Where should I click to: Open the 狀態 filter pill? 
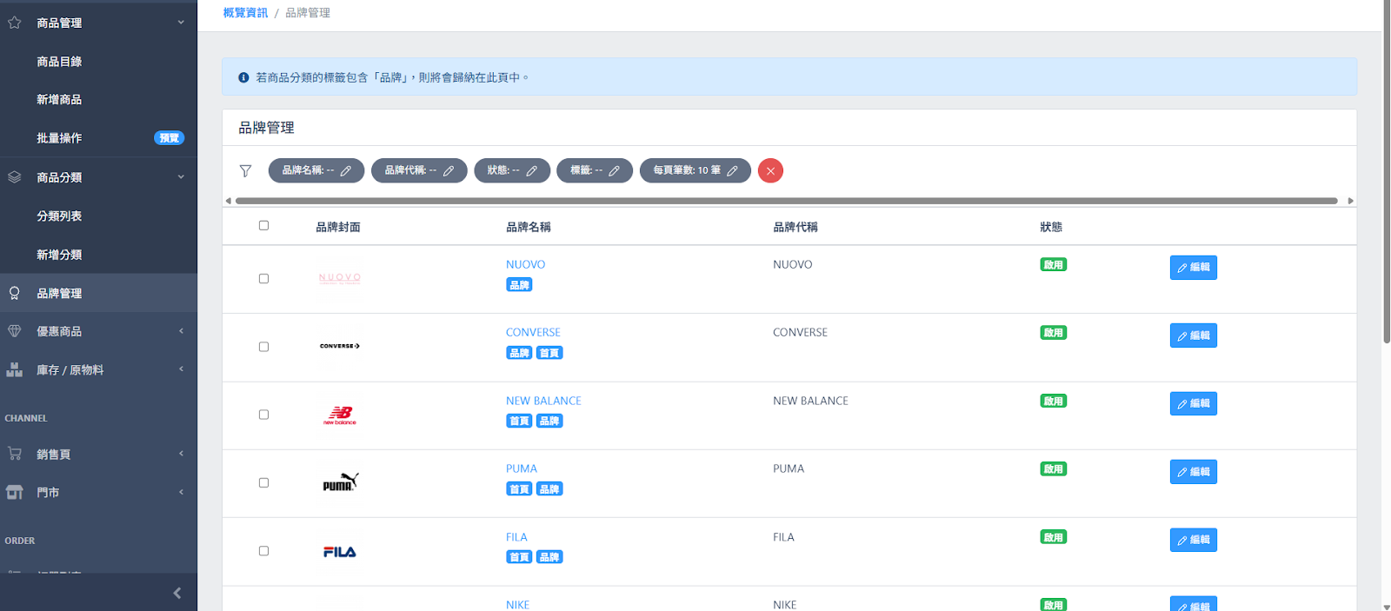512,170
